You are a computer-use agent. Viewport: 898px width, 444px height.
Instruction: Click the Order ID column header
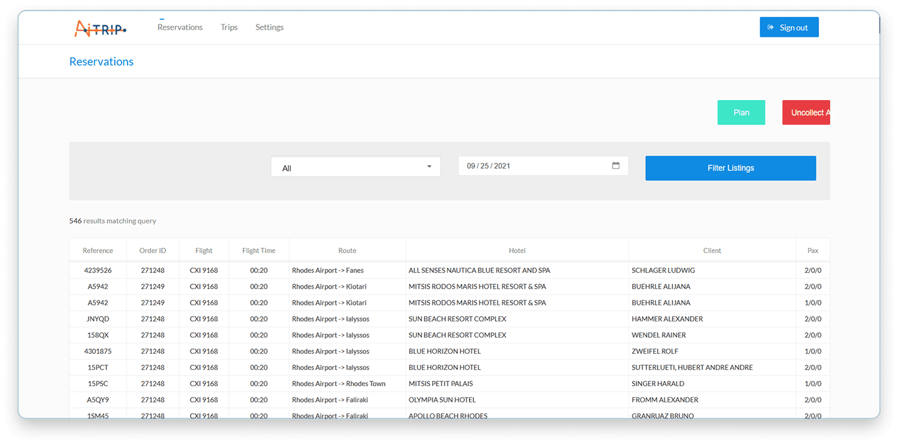[x=153, y=251]
